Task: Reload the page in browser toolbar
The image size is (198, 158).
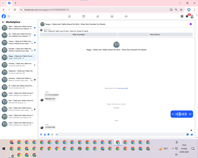Action: coord(15,9)
